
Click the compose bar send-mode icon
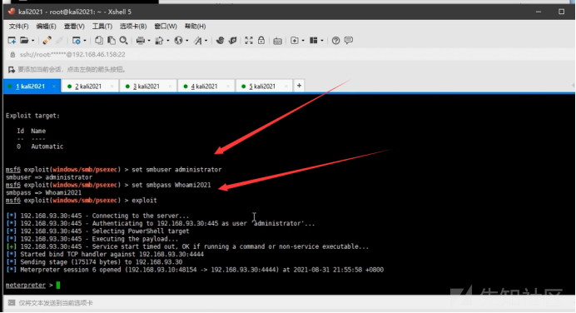[12, 303]
